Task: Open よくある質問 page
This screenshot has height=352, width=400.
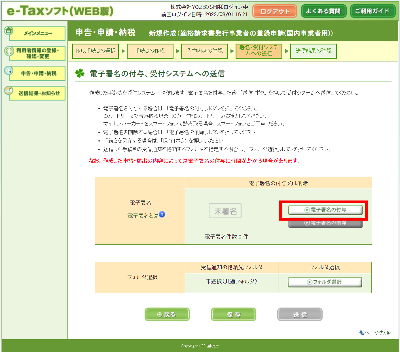Action: pos(323,11)
